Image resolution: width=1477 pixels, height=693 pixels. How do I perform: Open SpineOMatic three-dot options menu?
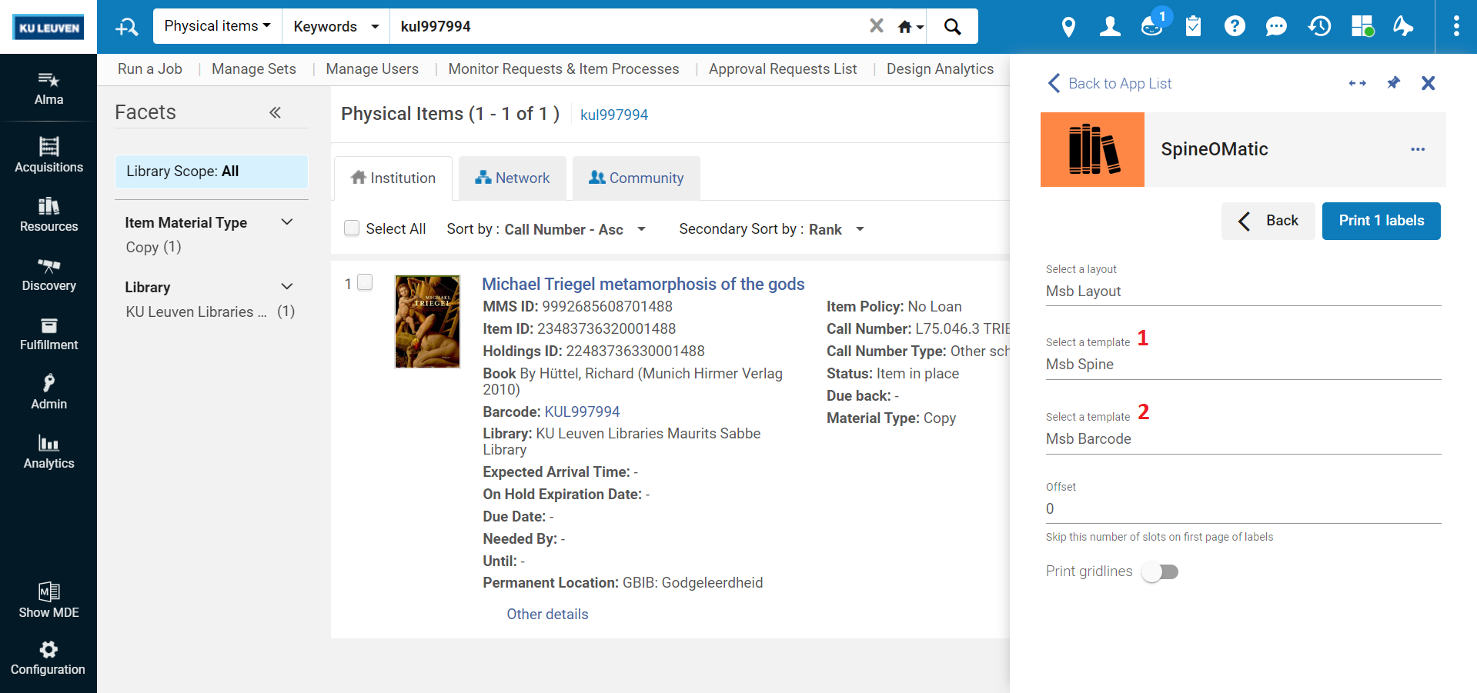pos(1418,149)
